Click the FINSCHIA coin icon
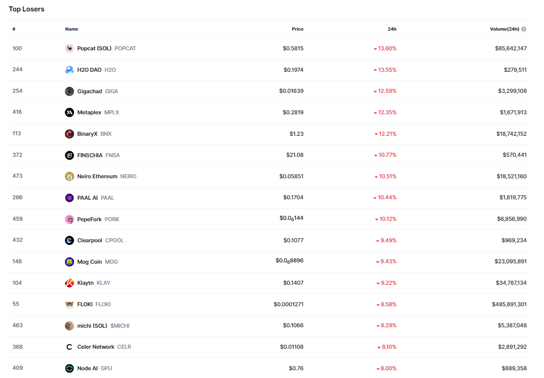The image size is (544, 378). coord(69,155)
